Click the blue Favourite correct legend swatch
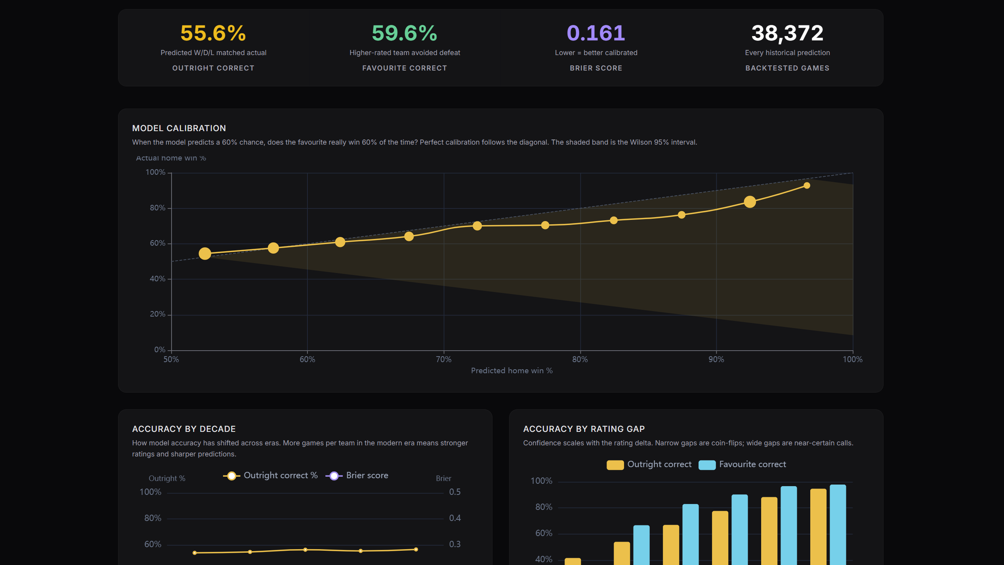Screen dimensions: 1004x565 click(x=707, y=465)
